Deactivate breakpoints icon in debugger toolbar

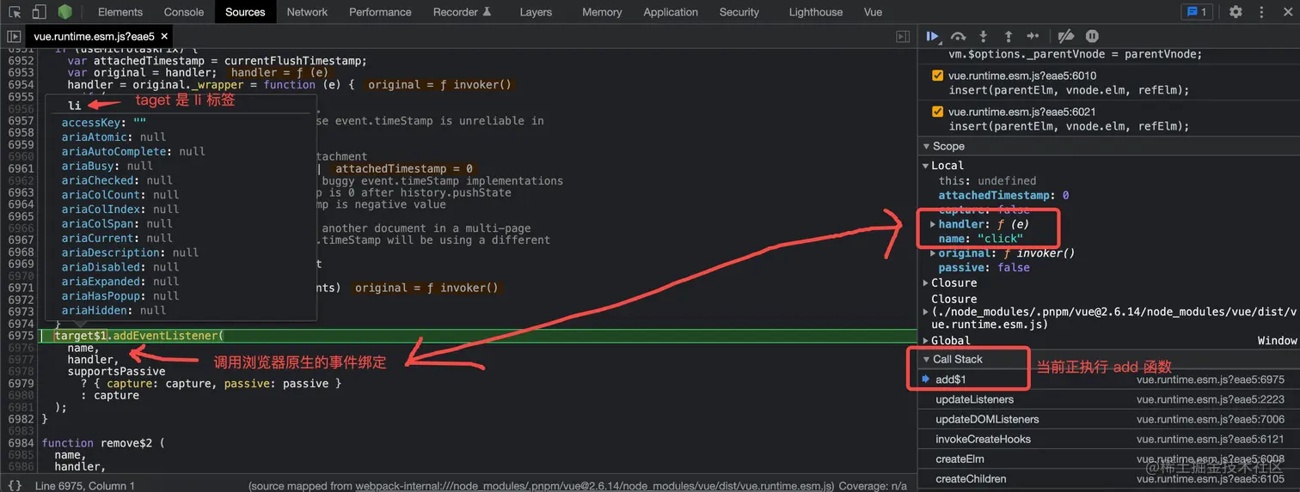coord(1065,36)
